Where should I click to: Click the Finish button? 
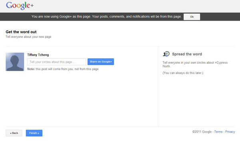click(x=34, y=133)
